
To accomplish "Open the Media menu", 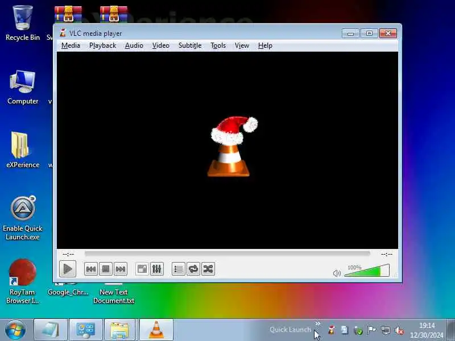I will tap(71, 45).
